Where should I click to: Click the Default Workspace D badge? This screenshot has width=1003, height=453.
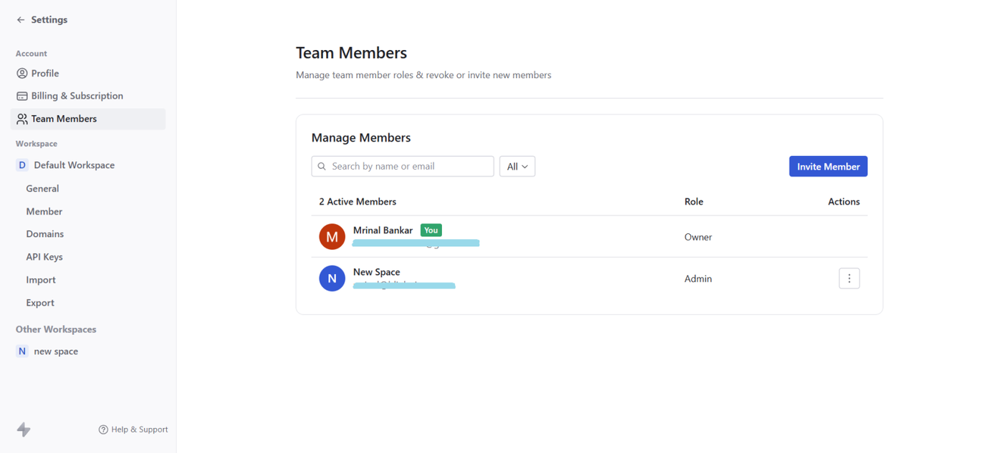click(22, 165)
